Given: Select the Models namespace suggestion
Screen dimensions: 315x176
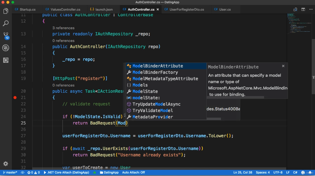Looking at the screenshot, I should click(166, 85).
